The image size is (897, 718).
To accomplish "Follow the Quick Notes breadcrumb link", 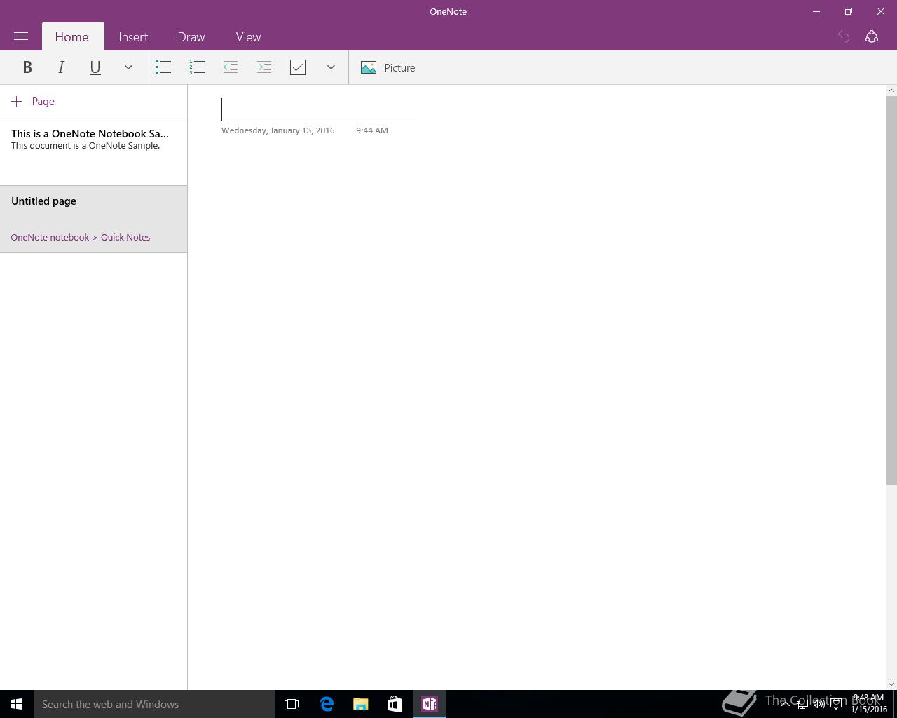I will point(125,237).
